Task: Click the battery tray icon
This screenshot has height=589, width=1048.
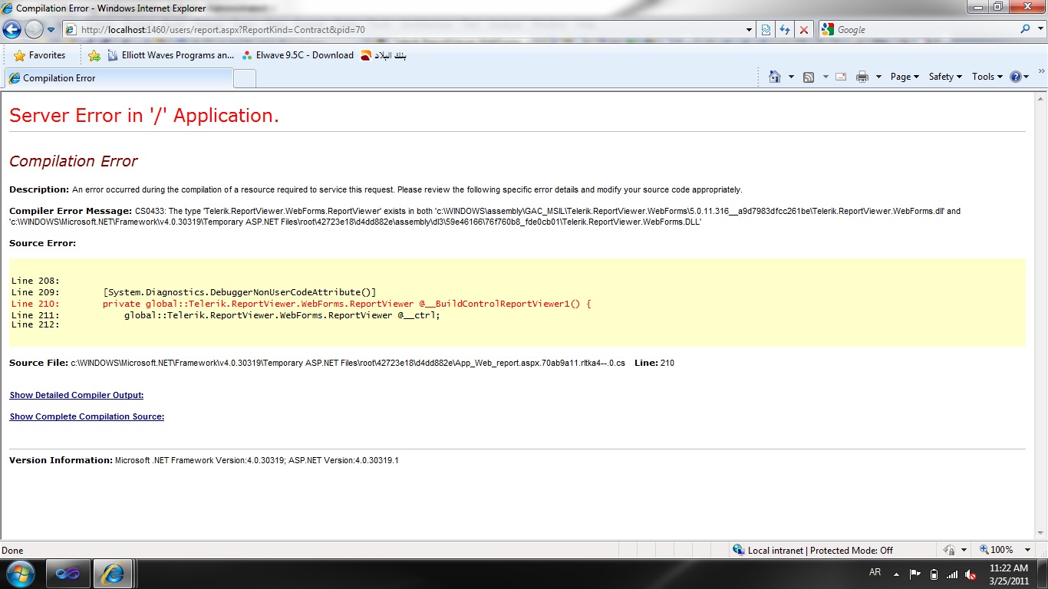Action: (934, 574)
